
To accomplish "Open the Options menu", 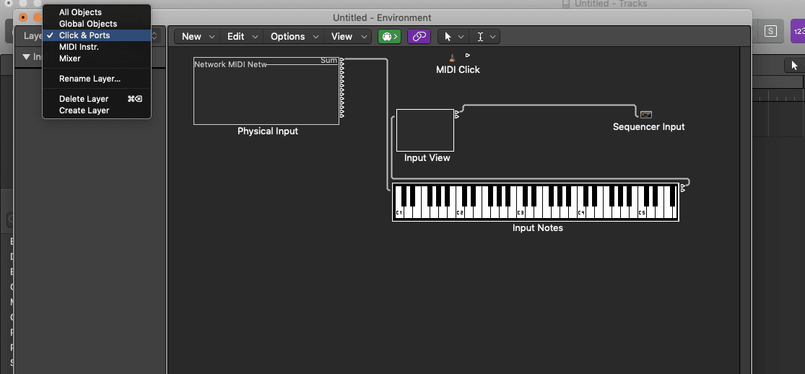I will pos(294,36).
